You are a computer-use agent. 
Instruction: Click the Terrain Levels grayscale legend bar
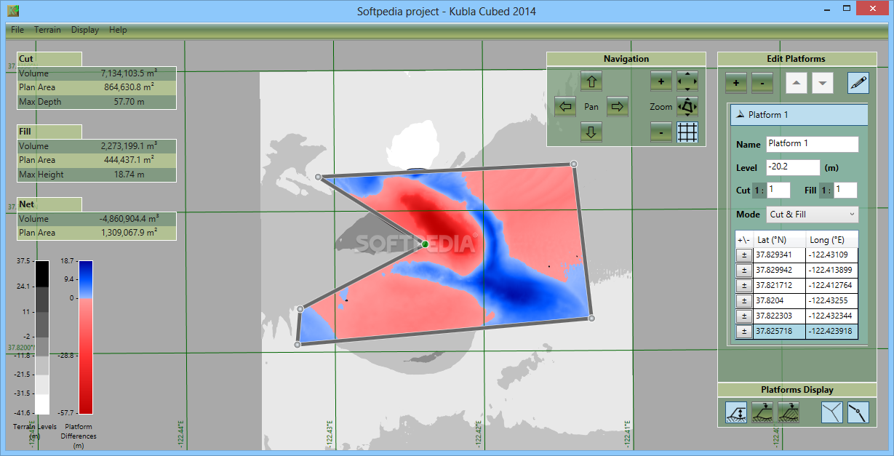(42, 337)
